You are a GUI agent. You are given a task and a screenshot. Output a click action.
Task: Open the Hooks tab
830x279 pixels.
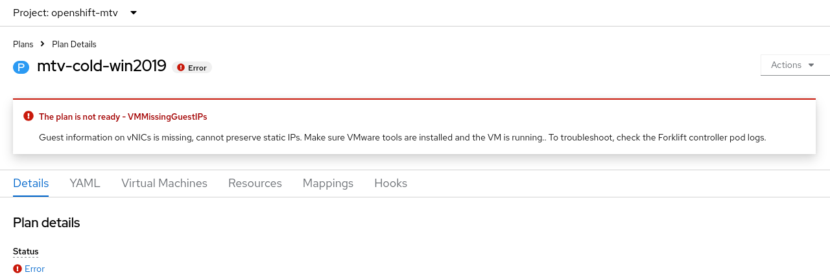(x=390, y=183)
